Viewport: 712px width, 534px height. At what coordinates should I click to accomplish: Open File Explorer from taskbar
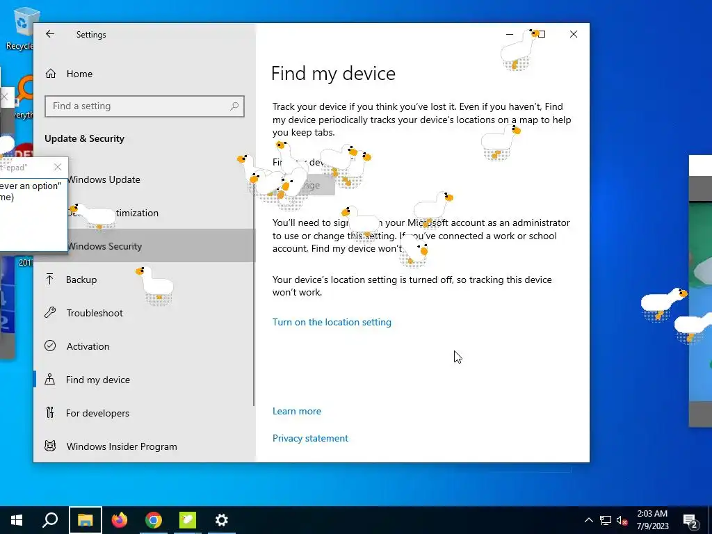coord(86,520)
